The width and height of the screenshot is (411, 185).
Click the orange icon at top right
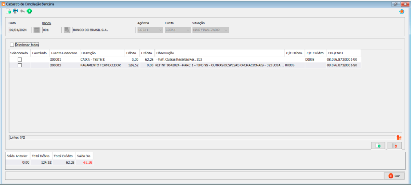[402, 12]
